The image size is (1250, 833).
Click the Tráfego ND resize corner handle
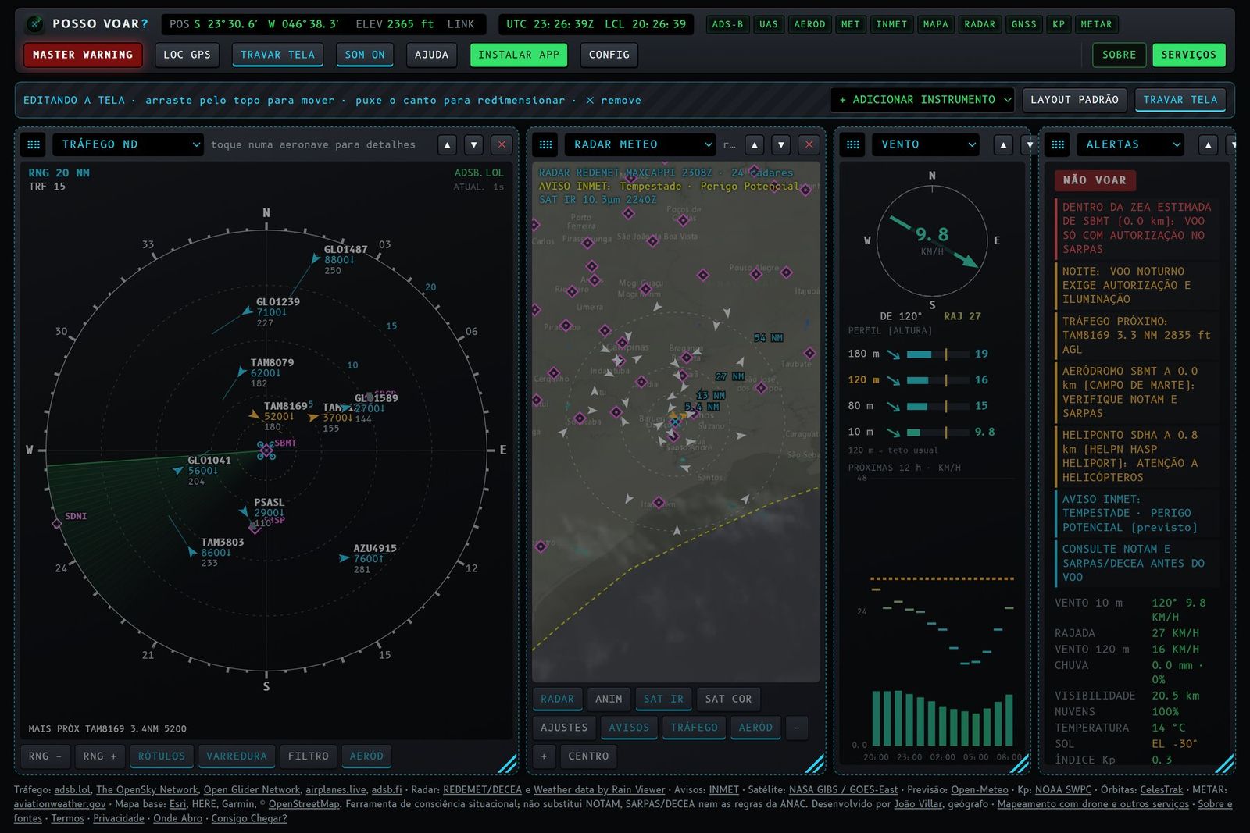click(508, 763)
